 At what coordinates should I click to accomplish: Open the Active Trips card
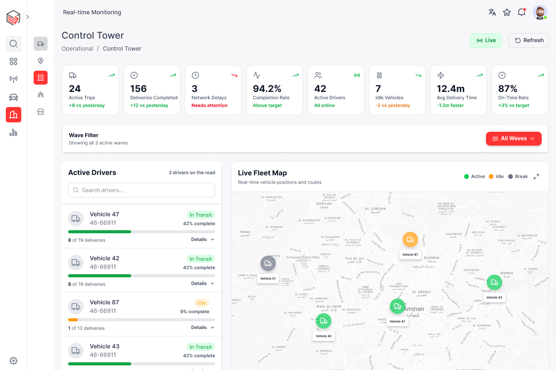(91, 90)
